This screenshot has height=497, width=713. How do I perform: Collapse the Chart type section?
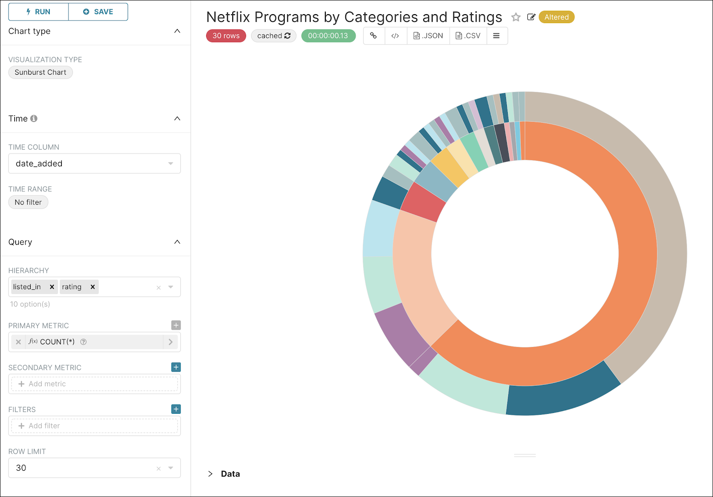coord(177,31)
